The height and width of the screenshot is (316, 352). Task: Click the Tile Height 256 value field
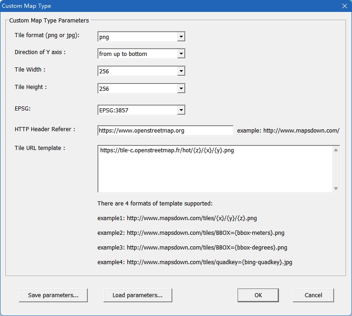pyautogui.click(x=137, y=89)
